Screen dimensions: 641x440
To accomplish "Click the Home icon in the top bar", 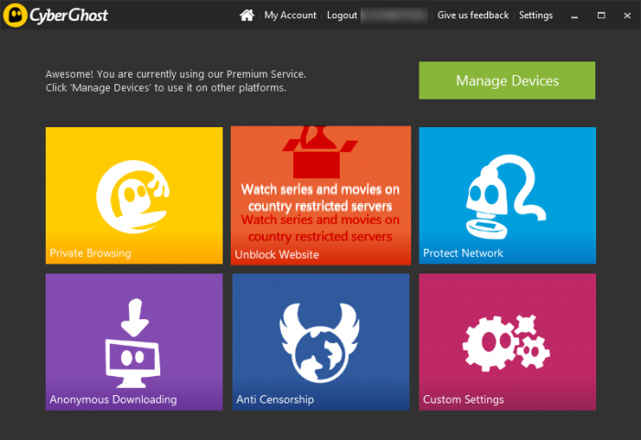I will 247,16.
